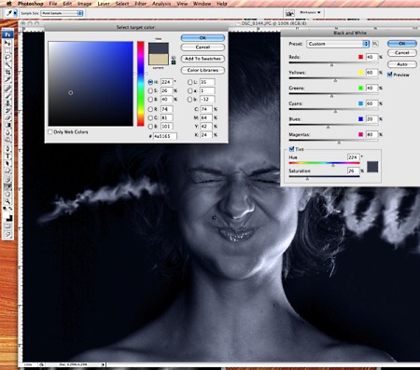Select the Notes tool

(x=7, y=179)
